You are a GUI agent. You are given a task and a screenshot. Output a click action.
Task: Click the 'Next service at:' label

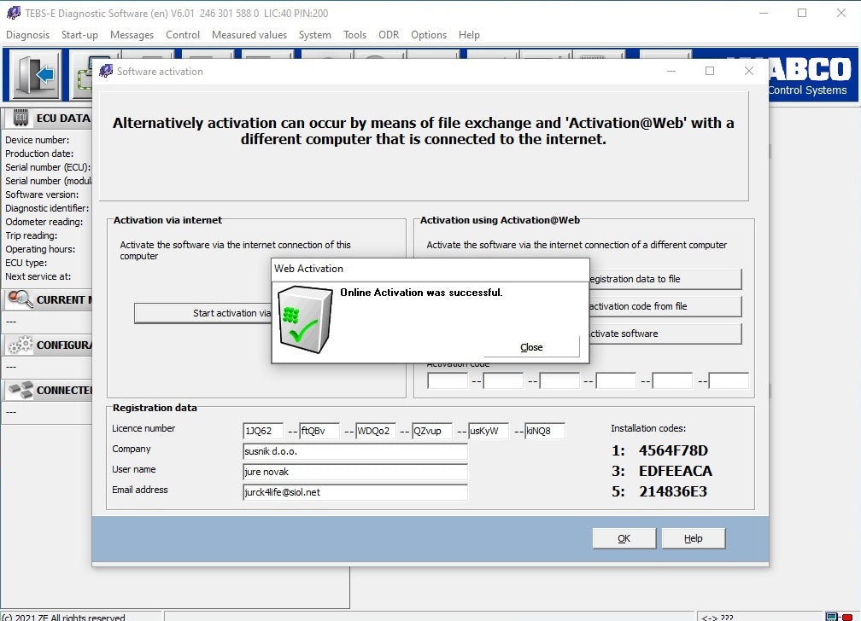tap(38, 276)
